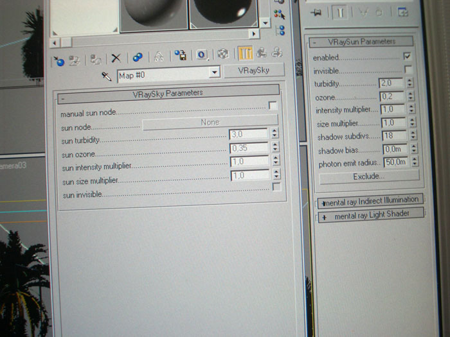450x337 pixels.
Task: Click sun intensity multiplier spinner arrows
Action: click(x=276, y=160)
